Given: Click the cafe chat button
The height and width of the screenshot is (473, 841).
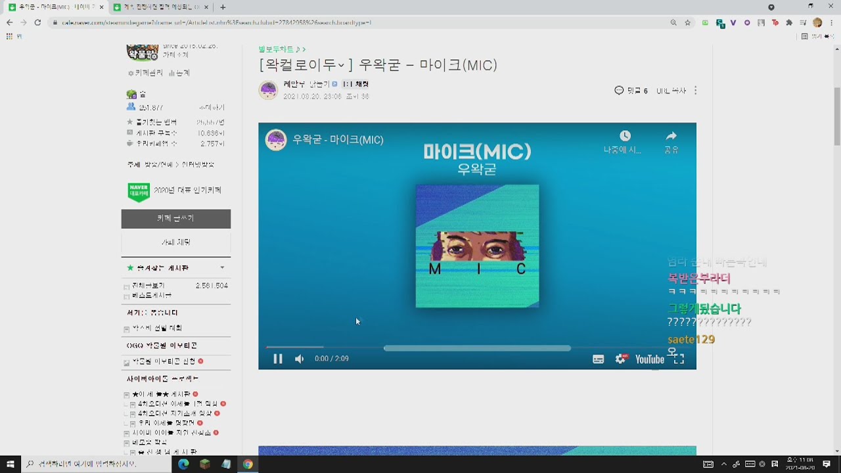Looking at the screenshot, I should point(176,242).
